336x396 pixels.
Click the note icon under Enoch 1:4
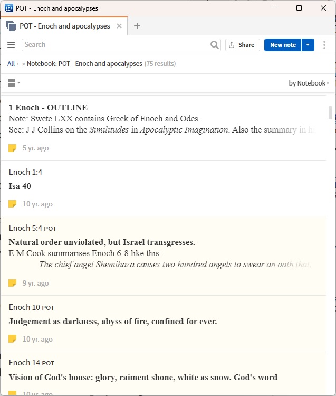(13, 204)
